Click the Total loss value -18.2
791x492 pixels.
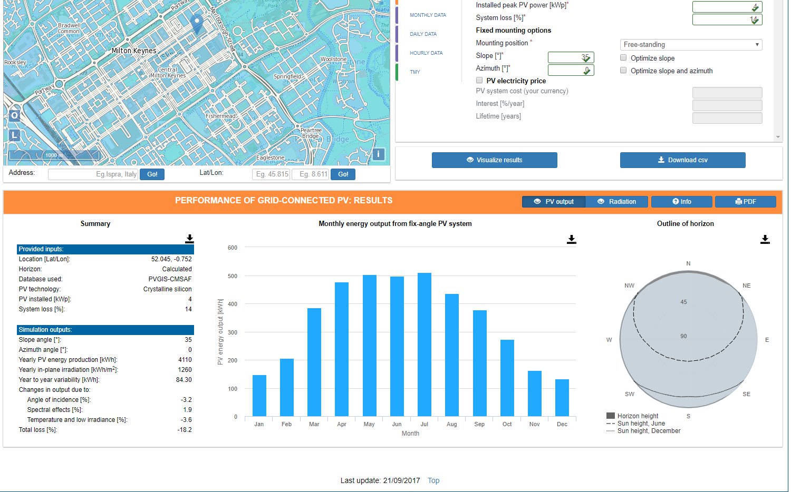point(185,430)
